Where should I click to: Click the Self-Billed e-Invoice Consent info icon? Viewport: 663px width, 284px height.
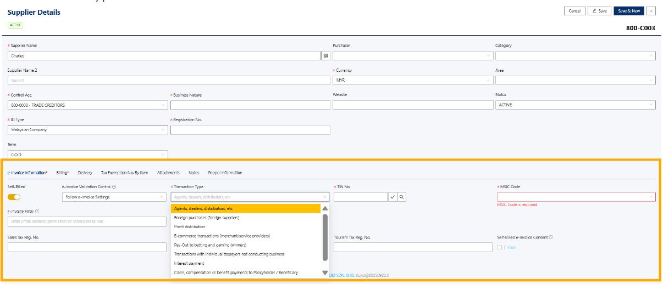[550, 237]
